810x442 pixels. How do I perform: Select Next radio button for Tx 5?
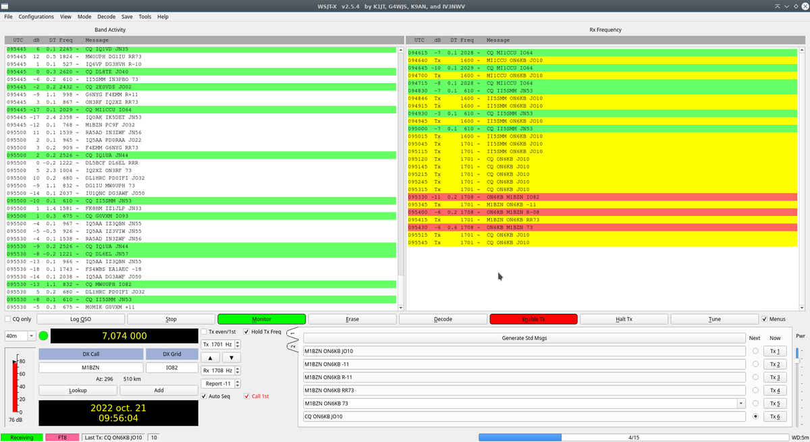(755, 404)
